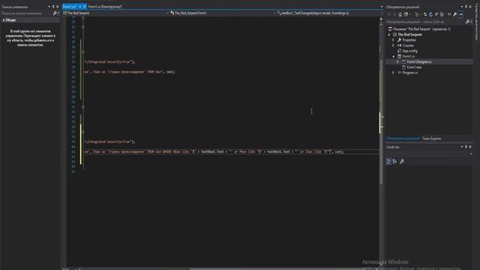Click the Solution Explorer search field

tap(425, 22)
